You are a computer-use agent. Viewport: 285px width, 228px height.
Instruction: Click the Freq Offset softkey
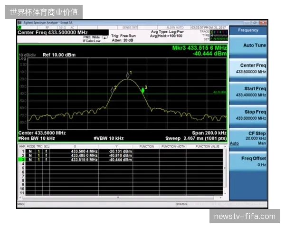[248, 162]
